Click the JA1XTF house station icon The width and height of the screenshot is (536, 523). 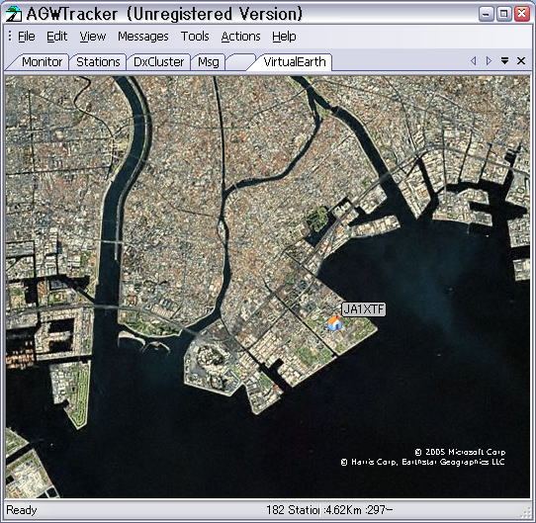coord(334,323)
